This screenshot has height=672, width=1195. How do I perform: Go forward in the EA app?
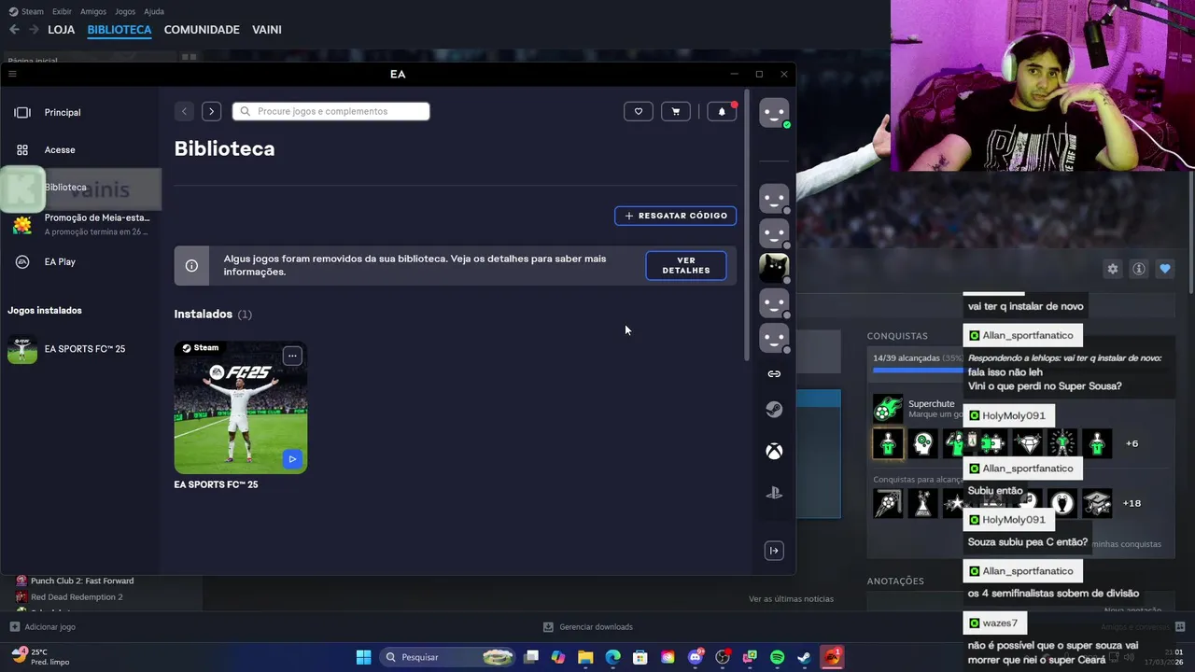click(x=212, y=111)
